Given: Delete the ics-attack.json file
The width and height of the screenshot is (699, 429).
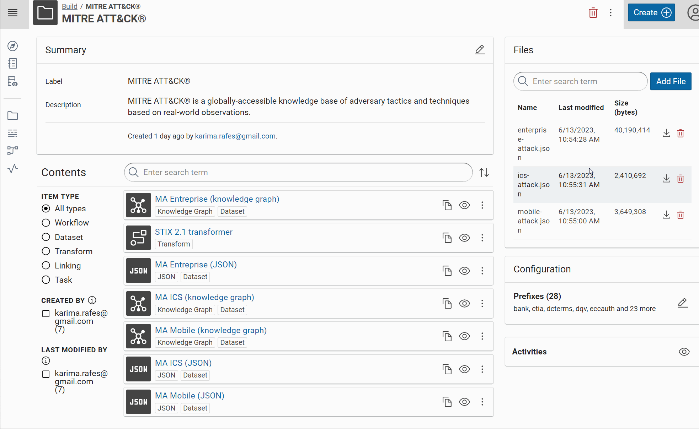Looking at the screenshot, I should pos(681,179).
